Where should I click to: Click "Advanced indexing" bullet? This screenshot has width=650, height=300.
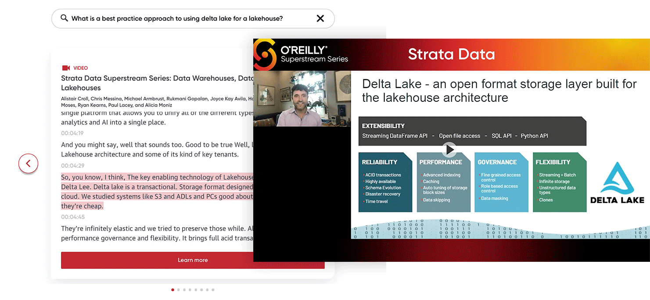(x=442, y=175)
